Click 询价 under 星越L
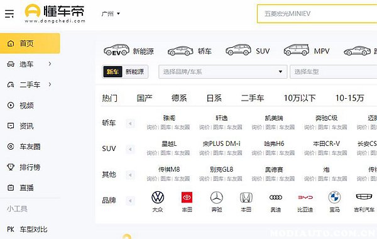377x239 pixels. (x=151, y=153)
